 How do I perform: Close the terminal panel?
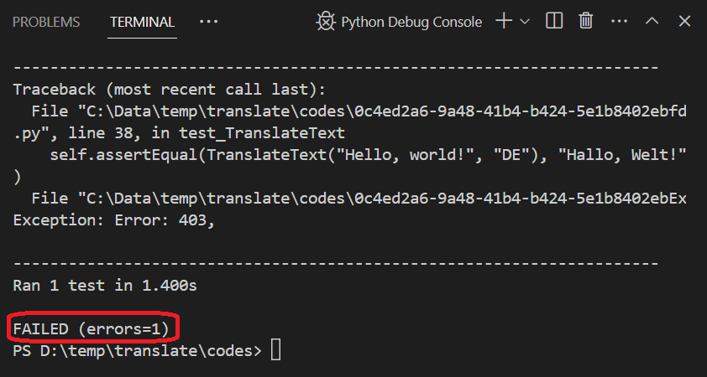(684, 21)
